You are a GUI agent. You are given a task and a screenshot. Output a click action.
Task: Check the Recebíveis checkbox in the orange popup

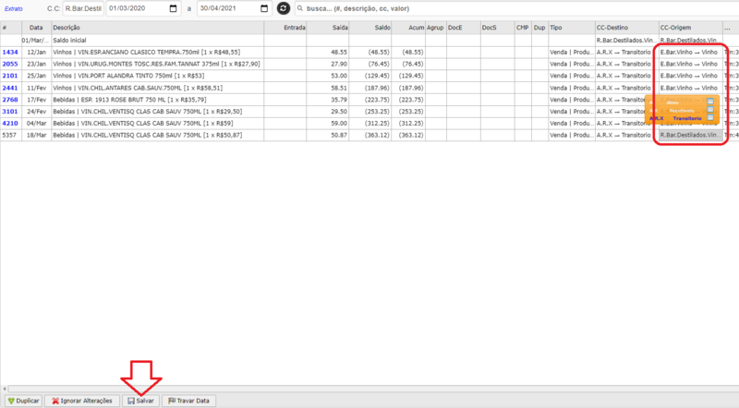709,109
